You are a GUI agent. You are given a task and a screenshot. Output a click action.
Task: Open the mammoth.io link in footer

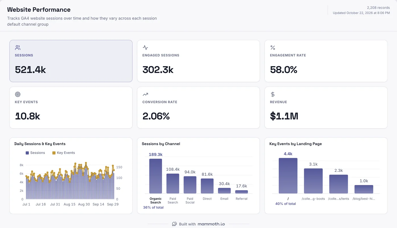point(211,224)
